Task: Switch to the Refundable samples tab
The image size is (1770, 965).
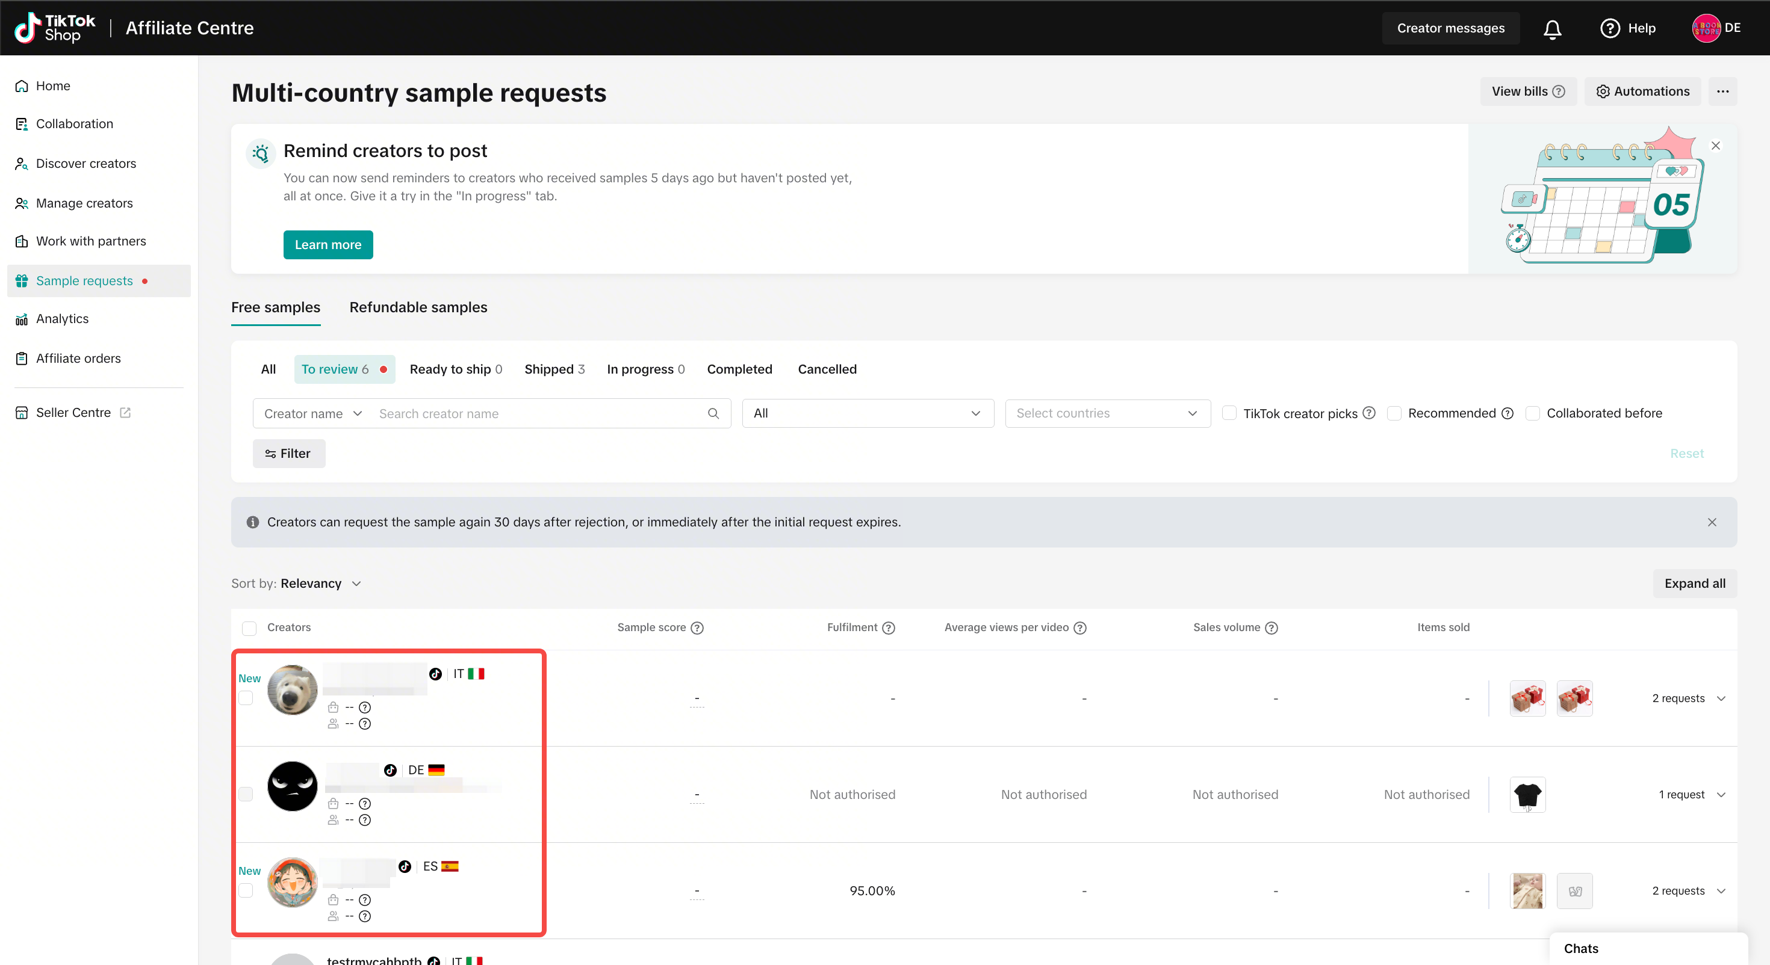Action: (x=418, y=307)
